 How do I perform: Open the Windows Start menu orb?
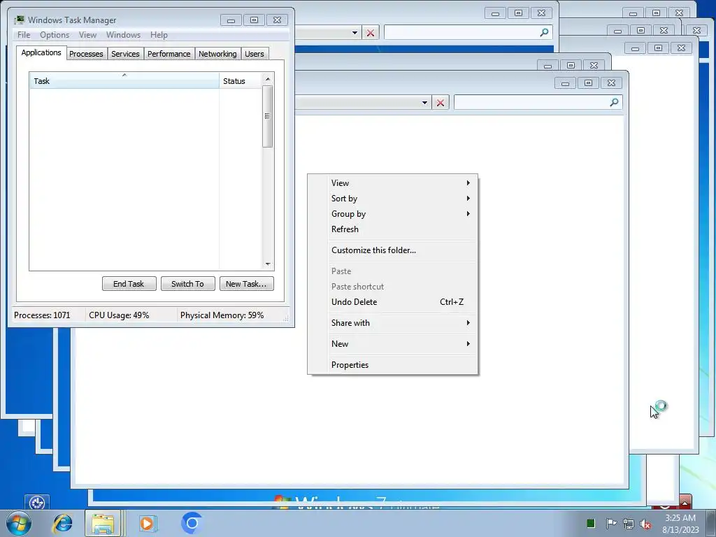[x=19, y=523]
